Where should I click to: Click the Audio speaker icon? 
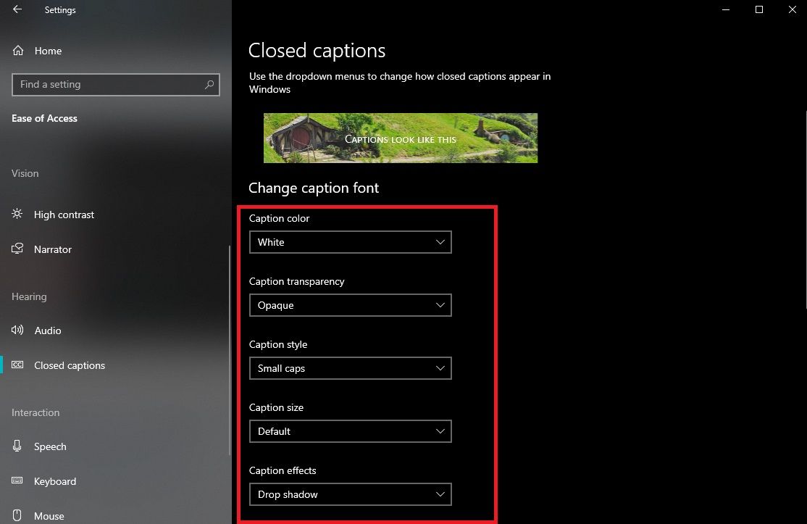17,330
